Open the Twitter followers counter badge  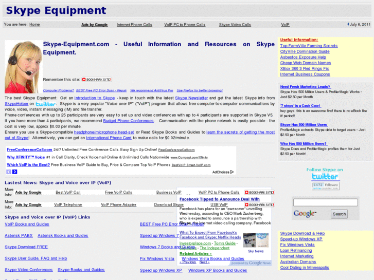[325, 186]
